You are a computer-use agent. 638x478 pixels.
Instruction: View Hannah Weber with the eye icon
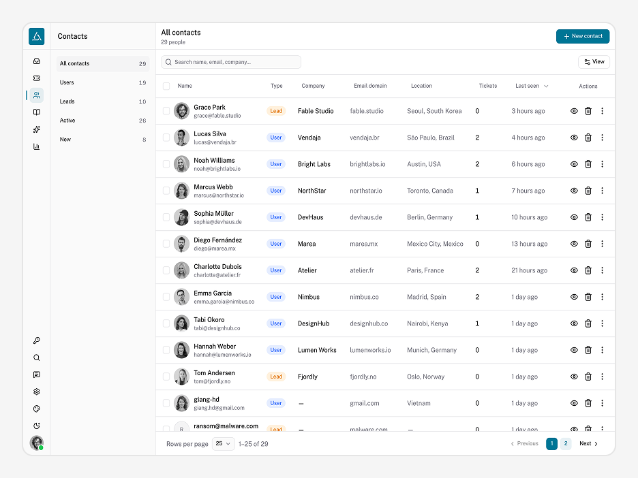(574, 350)
